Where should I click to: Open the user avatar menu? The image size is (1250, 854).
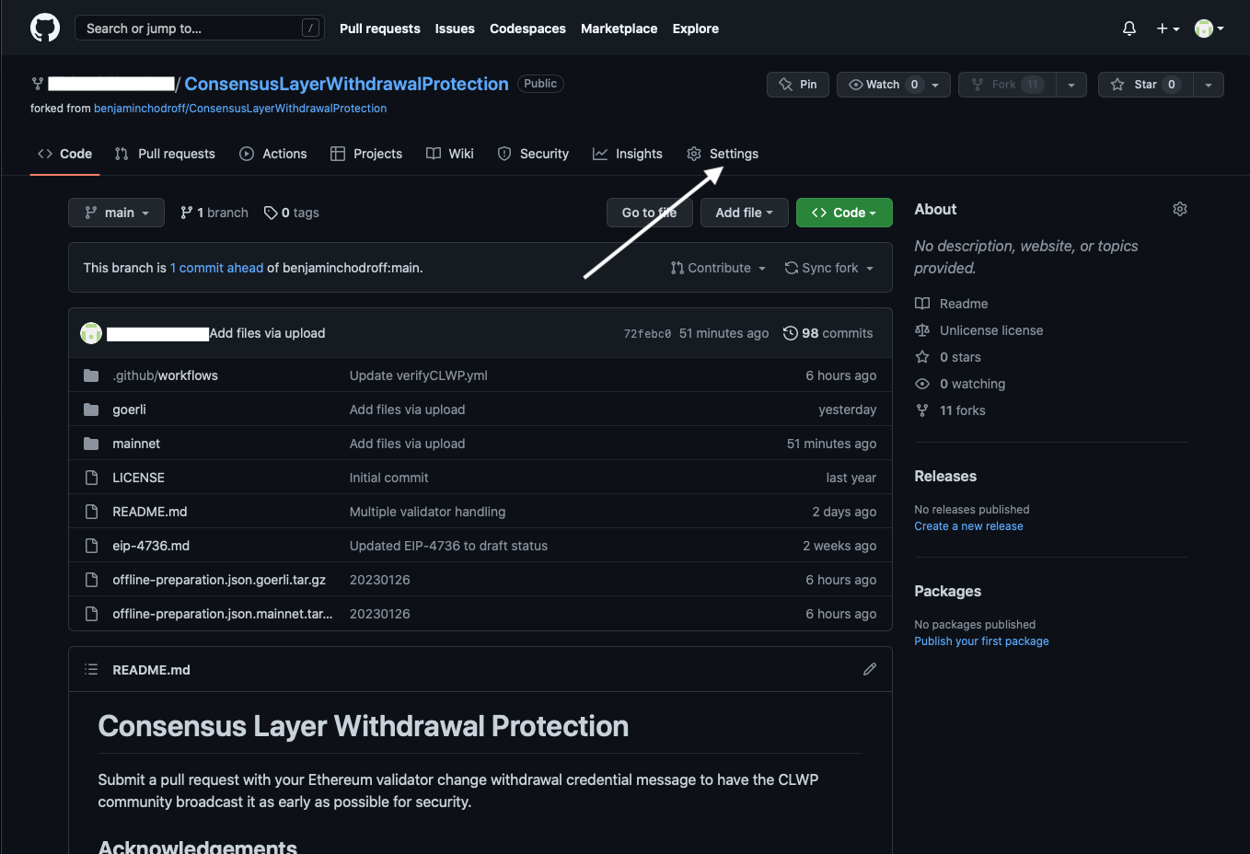(x=1209, y=29)
